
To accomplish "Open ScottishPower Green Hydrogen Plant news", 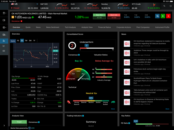I will click(146, 82).
